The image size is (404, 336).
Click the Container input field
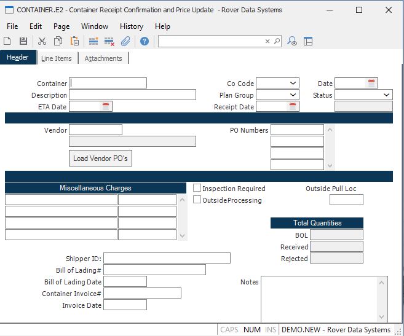pos(108,83)
